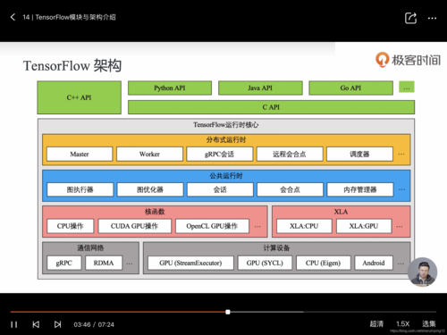Viewport: 447px width, 335px height.
Task: Click the XLA:CPU box
Action: (x=304, y=226)
